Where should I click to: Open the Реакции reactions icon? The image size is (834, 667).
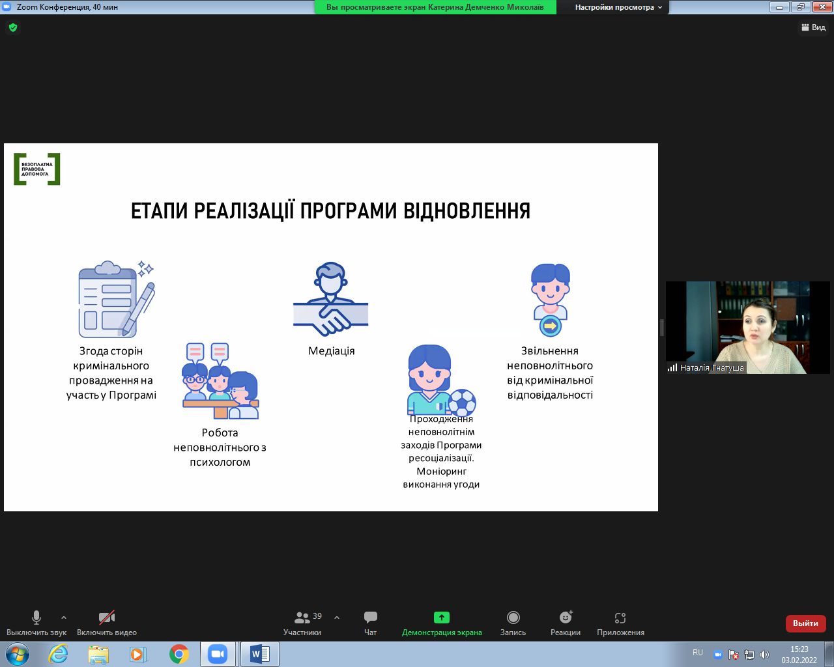pyautogui.click(x=565, y=617)
